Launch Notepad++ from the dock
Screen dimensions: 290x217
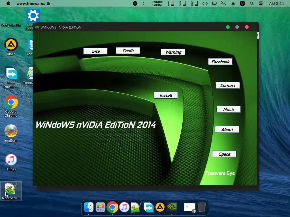136,207
